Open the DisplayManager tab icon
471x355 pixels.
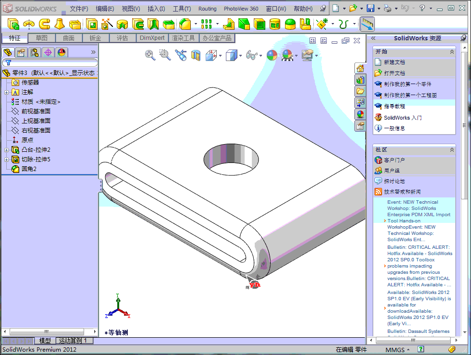tap(62, 52)
